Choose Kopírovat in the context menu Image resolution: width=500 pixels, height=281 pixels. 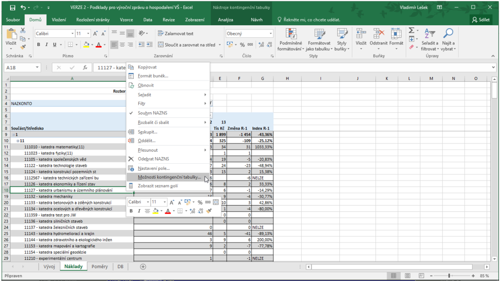tap(168, 67)
